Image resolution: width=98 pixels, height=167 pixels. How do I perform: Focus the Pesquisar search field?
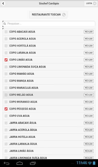pos(49,24)
